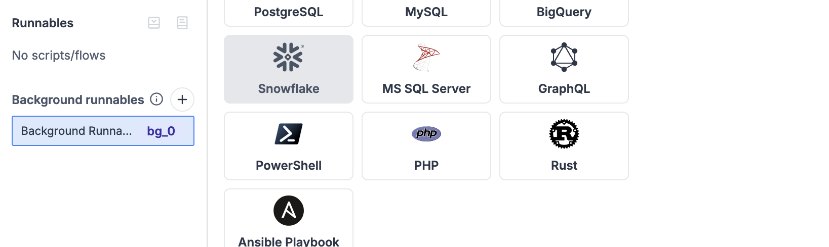Select the PHP logo icon
This screenshot has width=829, height=247.
[x=426, y=134]
